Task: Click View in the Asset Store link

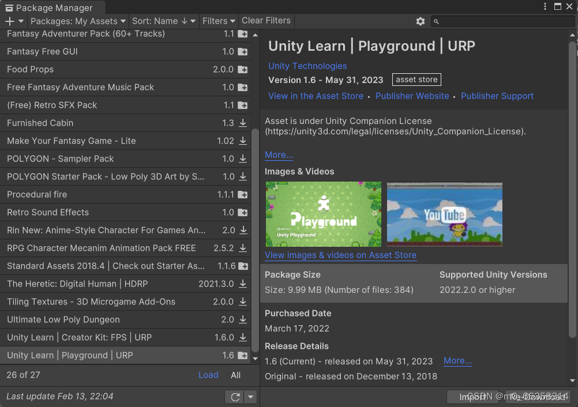Action: 316,96
